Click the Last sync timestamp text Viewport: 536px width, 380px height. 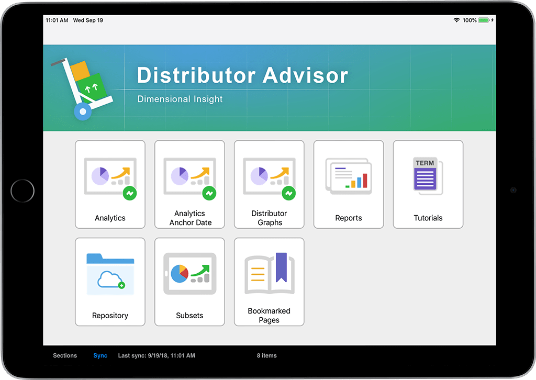tap(157, 355)
